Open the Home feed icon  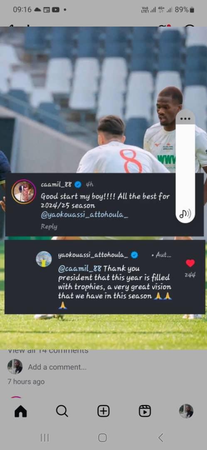[21, 411]
